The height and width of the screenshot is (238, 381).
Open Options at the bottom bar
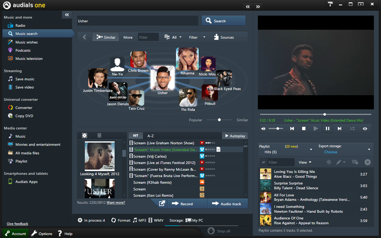pyautogui.click(x=42, y=233)
